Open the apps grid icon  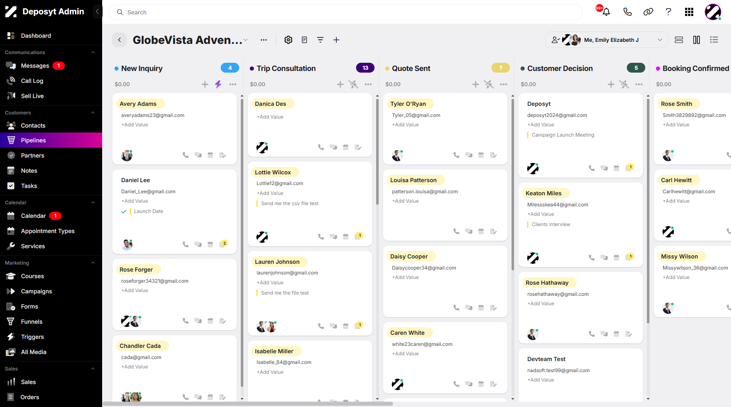689,12
